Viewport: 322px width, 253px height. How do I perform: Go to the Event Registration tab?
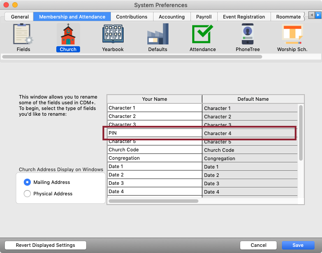244,17
